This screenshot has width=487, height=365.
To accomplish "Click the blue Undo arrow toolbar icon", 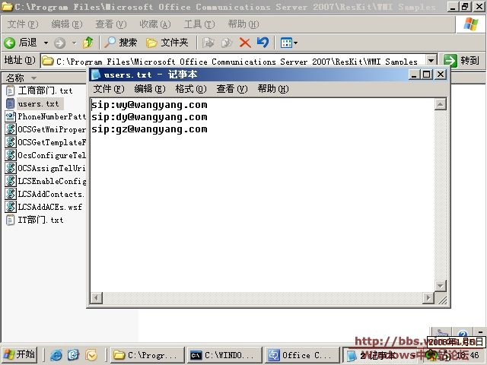I will [263, 43].
